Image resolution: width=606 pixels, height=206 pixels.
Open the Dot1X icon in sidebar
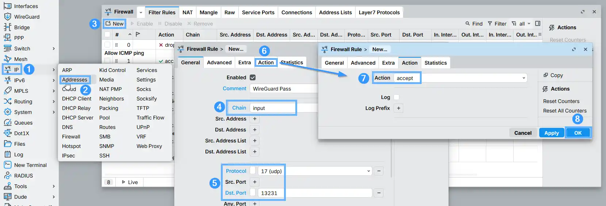[x=7, y=133]
